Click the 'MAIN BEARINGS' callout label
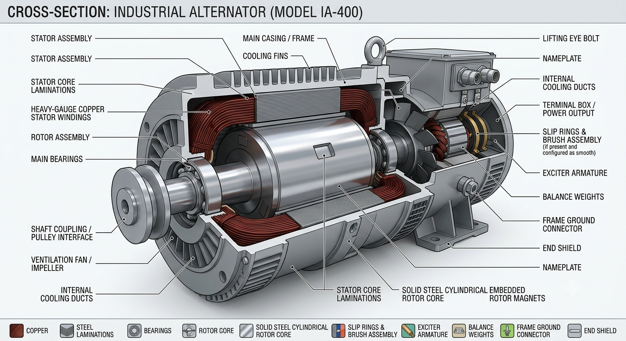626x341 pixels. pyautogui.click(x=57, y=159)
